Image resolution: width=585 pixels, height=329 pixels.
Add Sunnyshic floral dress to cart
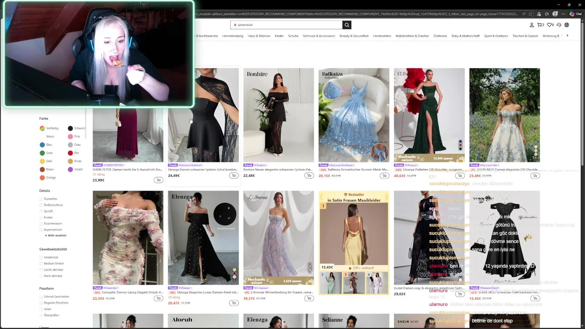point(158,298)
